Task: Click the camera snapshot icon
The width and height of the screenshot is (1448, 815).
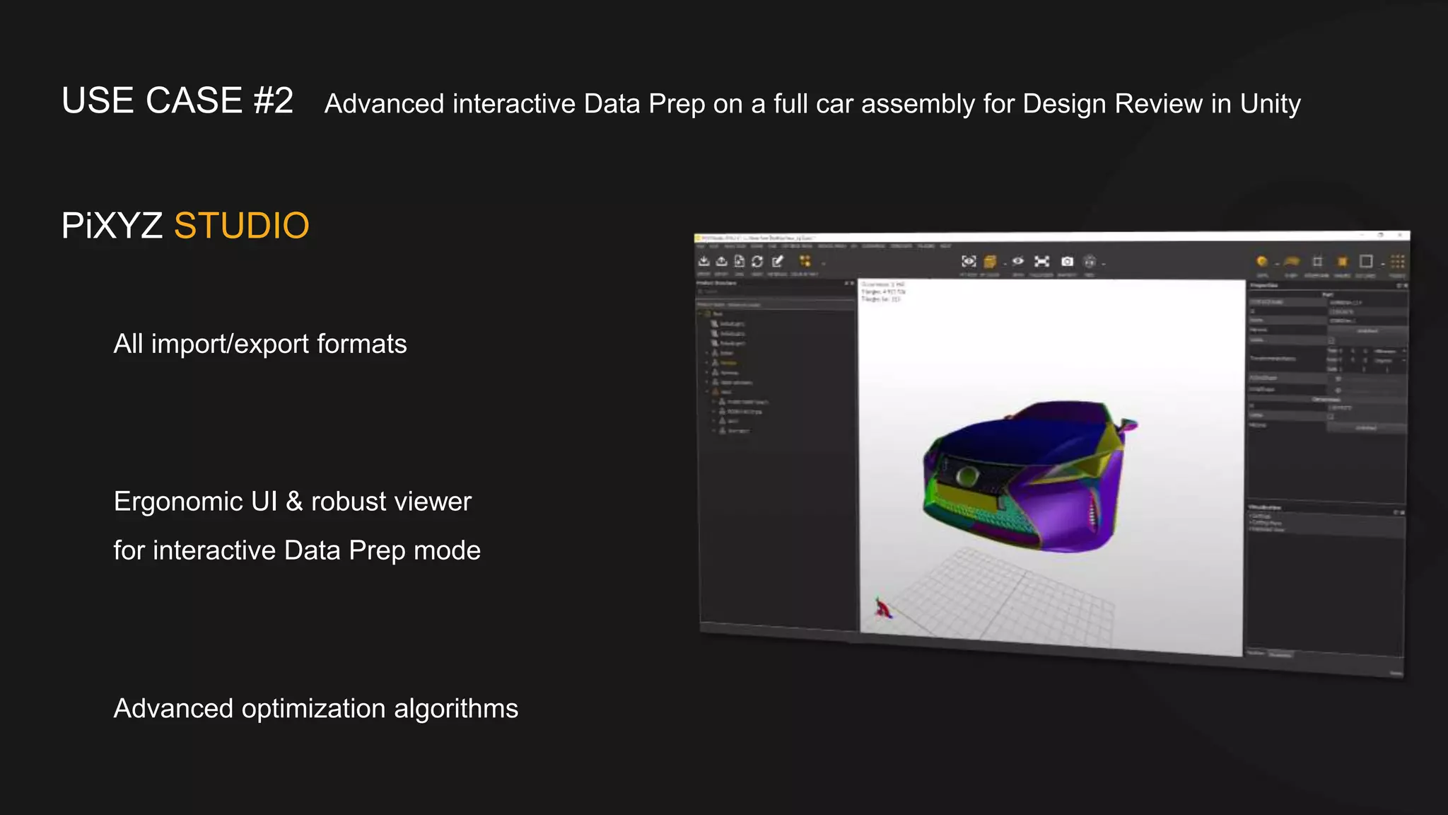Action: 1067,262
